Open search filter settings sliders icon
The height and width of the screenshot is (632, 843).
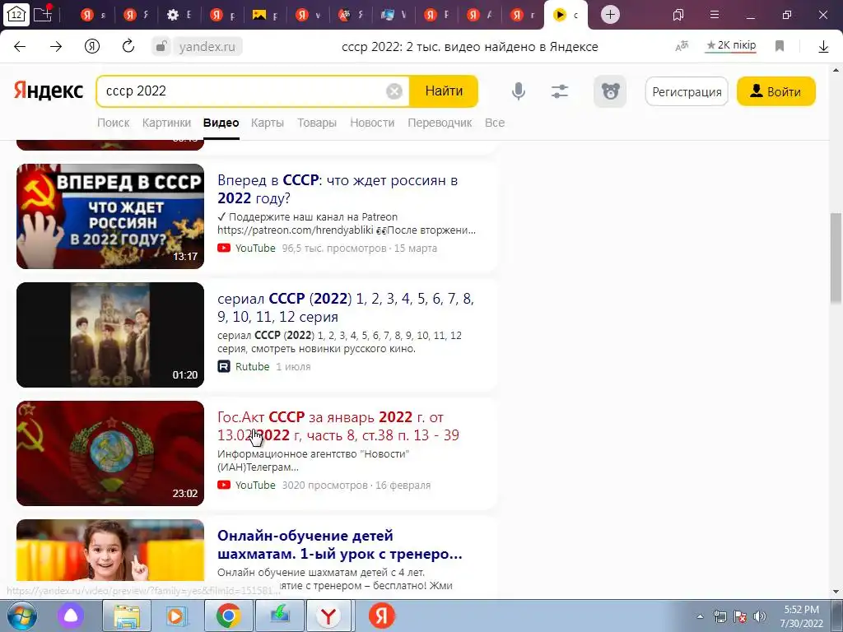(560, 91)
